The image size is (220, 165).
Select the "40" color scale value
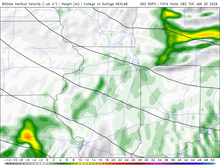point(180,160)
